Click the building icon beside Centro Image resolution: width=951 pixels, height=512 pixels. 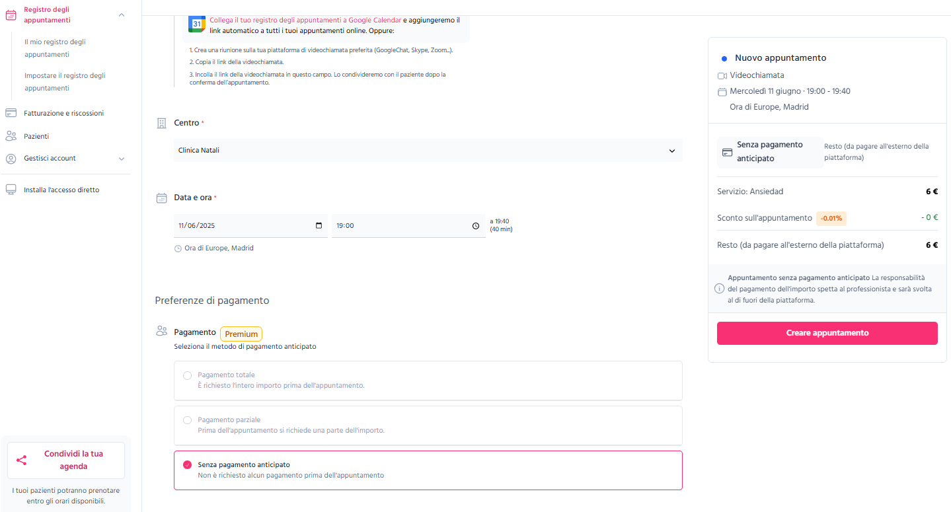[161, 123]
